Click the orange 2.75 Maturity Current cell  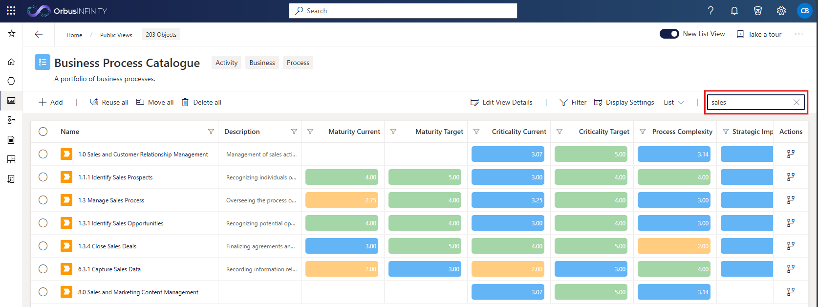coord(342,200)
